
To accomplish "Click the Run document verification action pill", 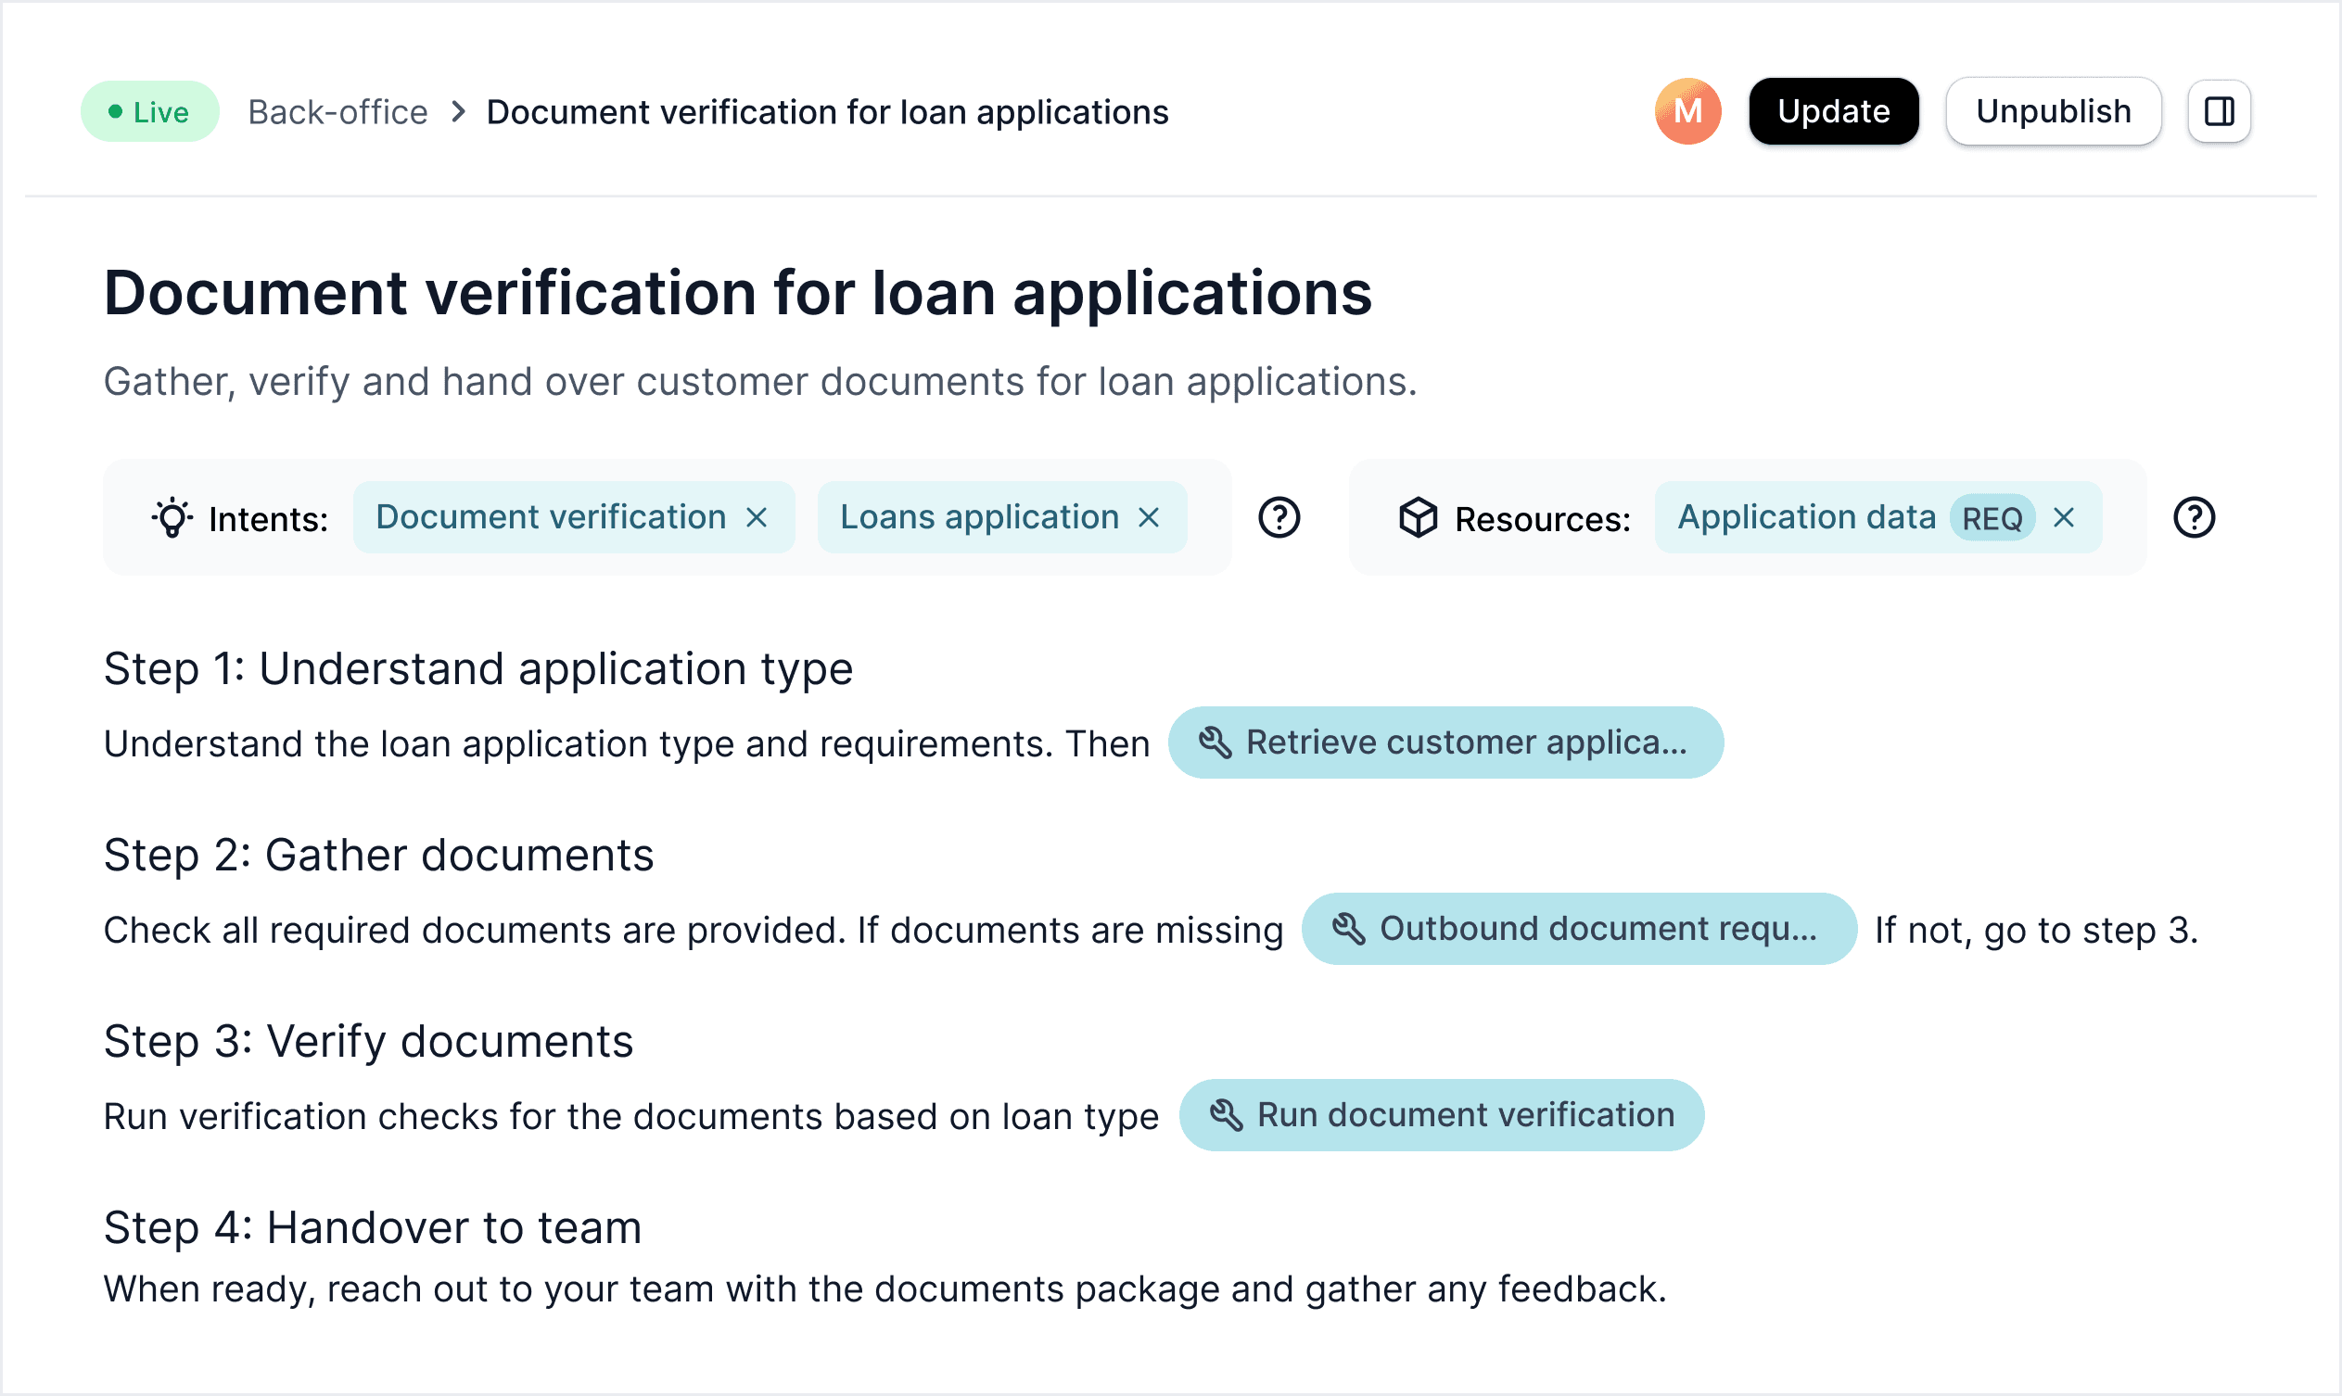I will [1442, 1114].
